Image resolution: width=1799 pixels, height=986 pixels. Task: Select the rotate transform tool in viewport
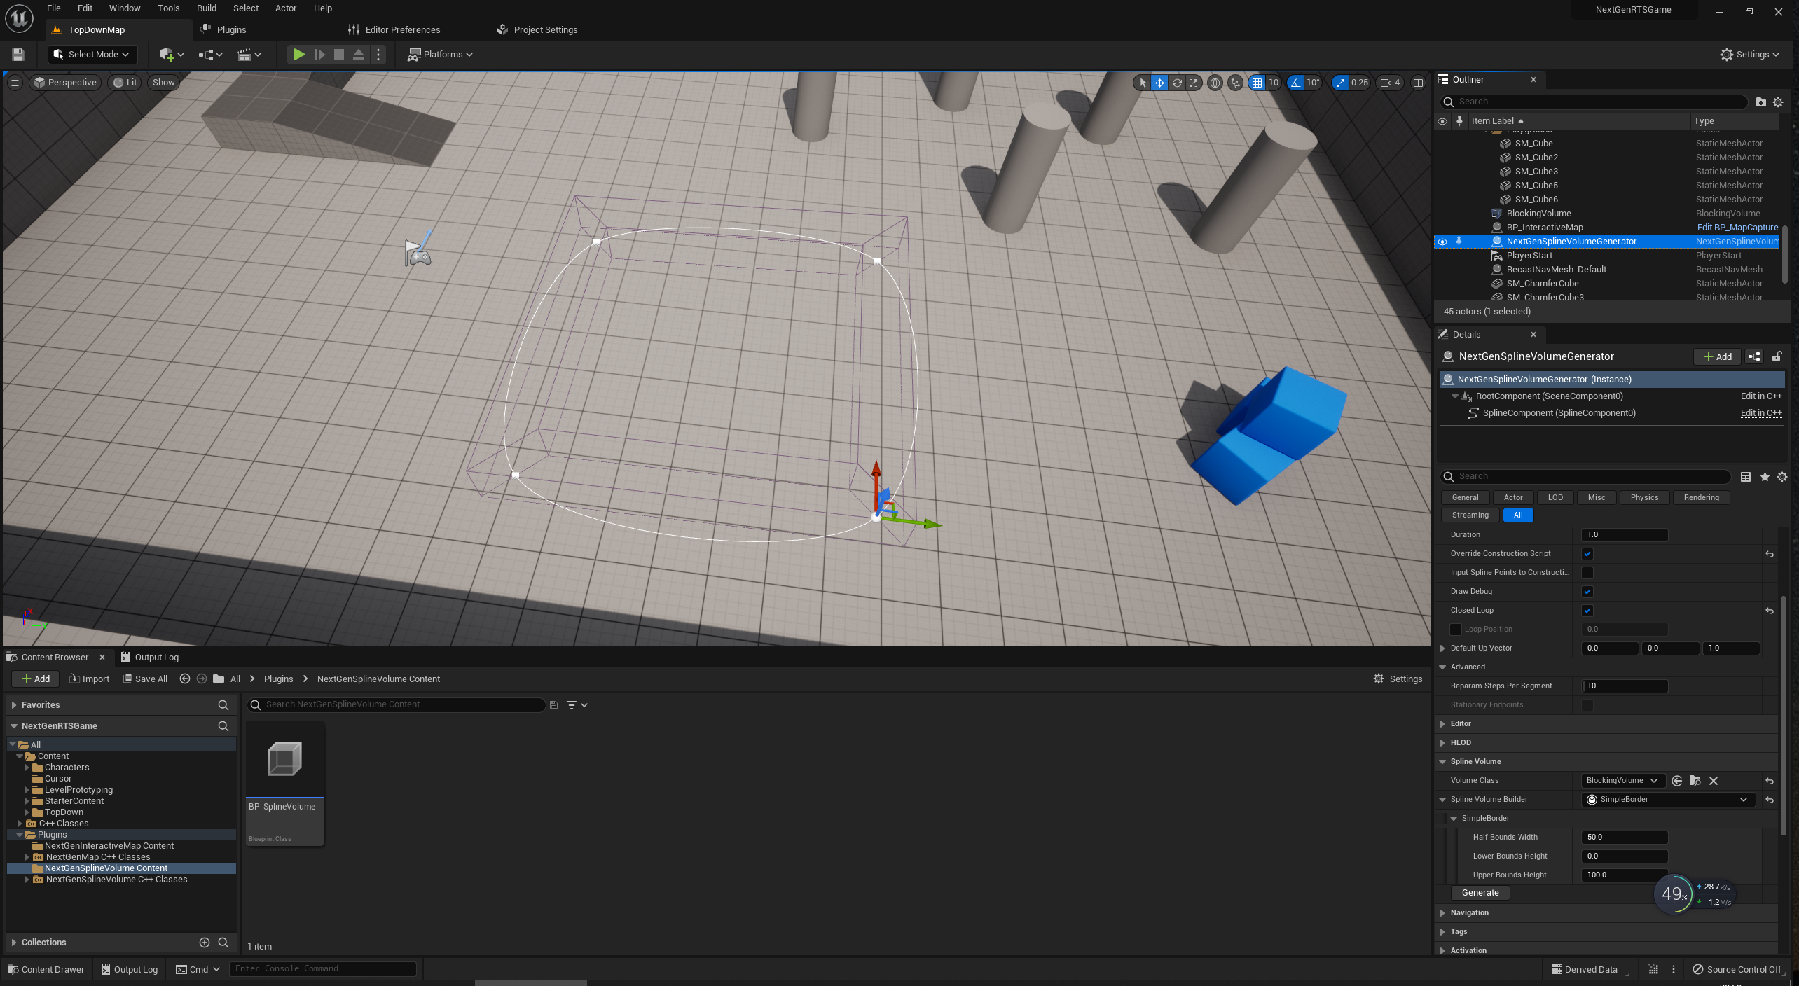pos(1176,83)
